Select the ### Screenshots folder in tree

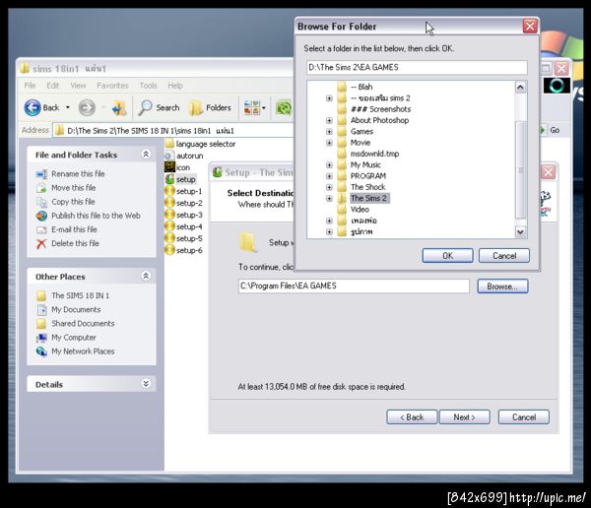(380, 109)
